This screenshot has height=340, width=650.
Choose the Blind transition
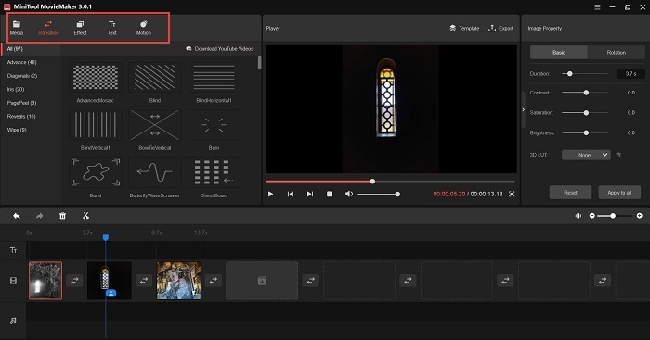(155, 77)
